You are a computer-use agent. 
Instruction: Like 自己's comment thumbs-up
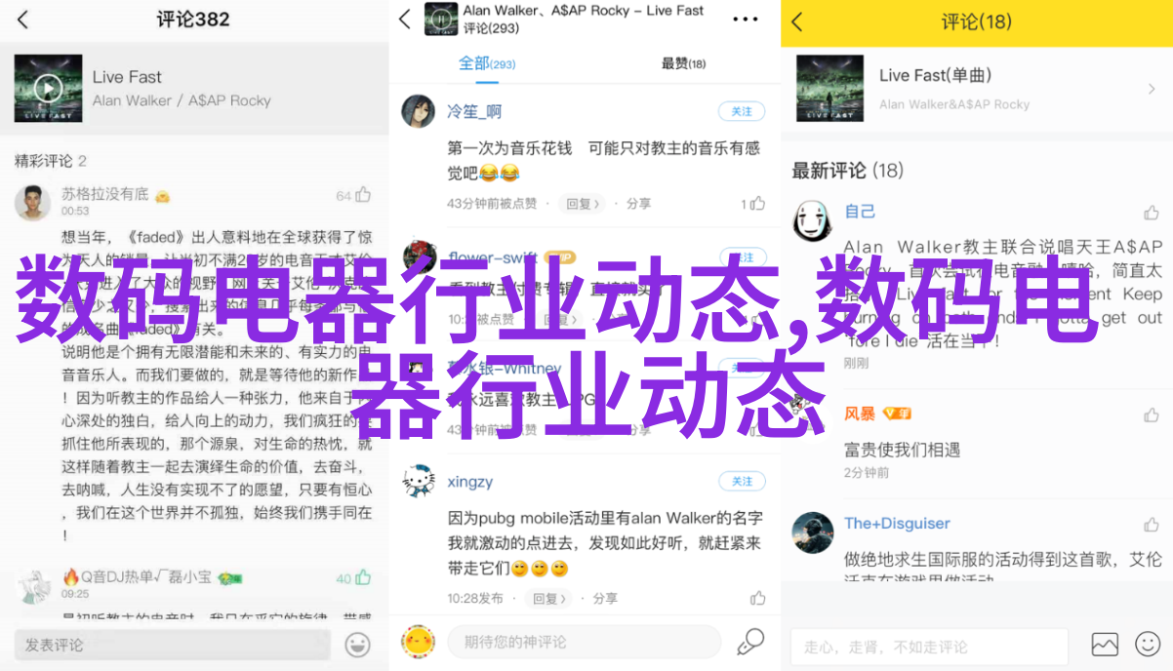tap(1152, 213)
